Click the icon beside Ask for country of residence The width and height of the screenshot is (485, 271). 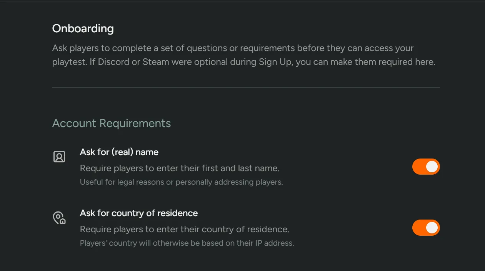click(59, 218)
